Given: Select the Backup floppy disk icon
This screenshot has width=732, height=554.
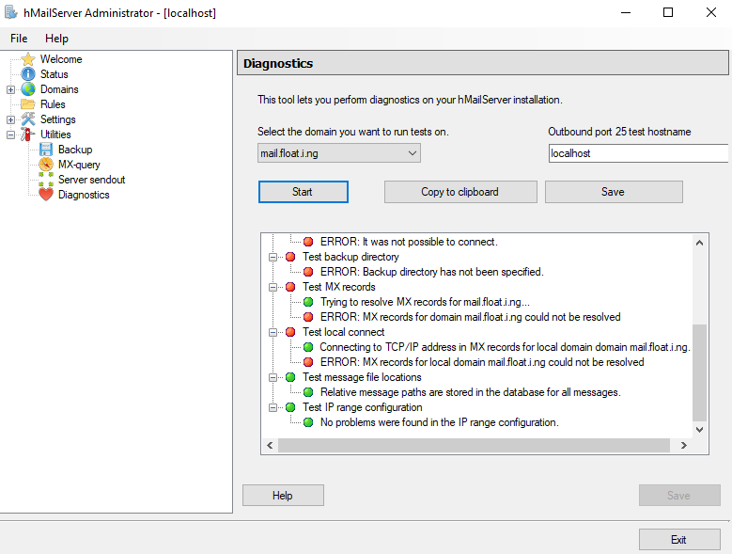Looking at the screenshot, I should coord(46,150).
